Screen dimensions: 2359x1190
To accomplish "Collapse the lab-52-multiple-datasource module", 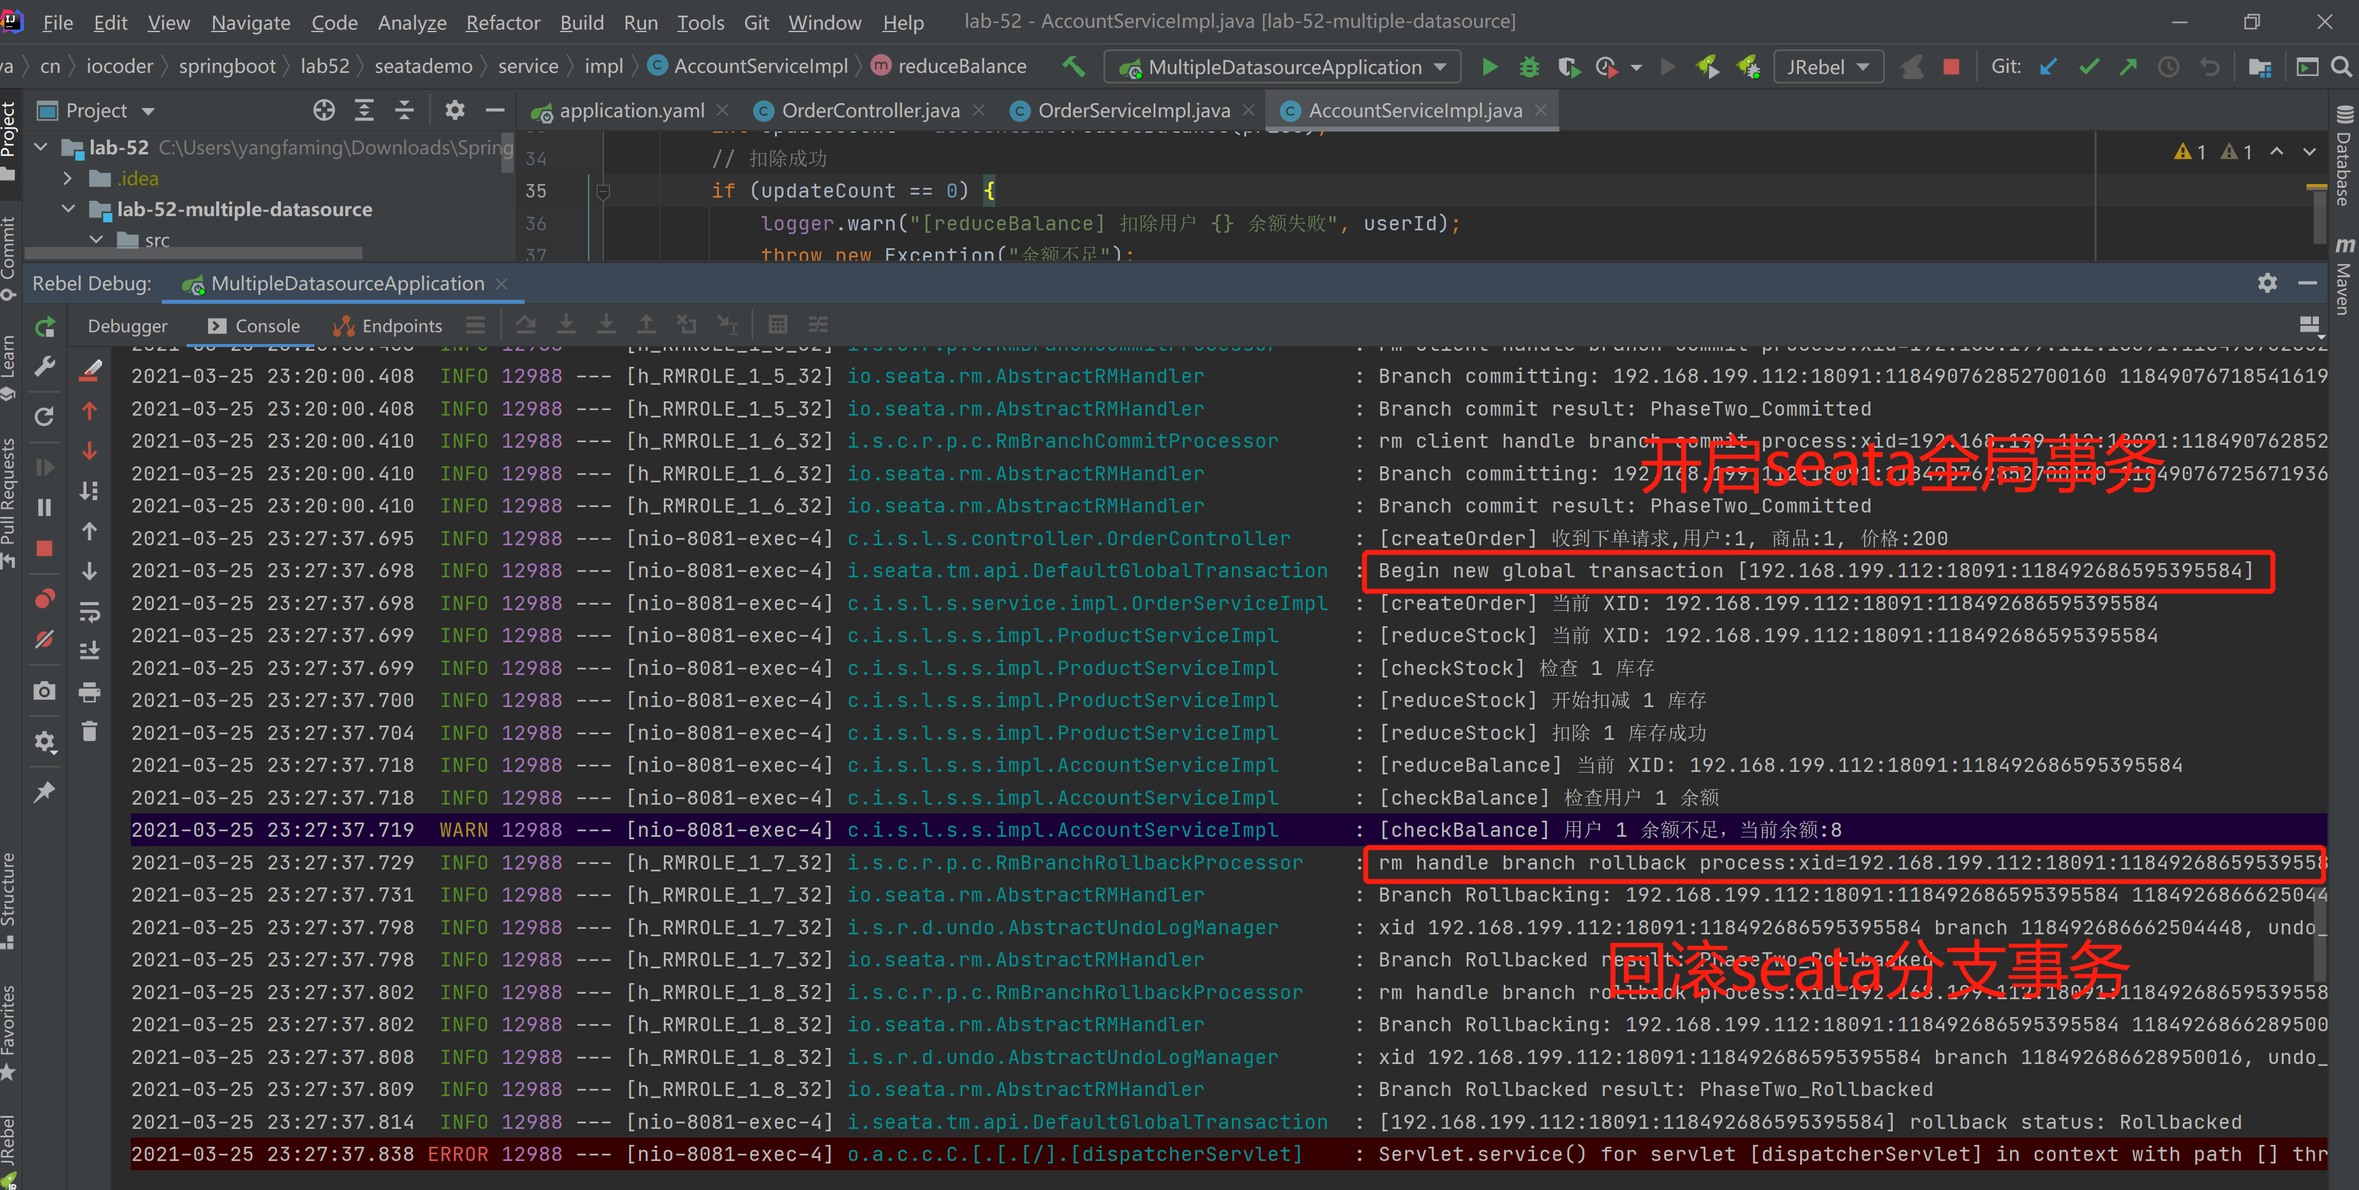I will [68, 209].
